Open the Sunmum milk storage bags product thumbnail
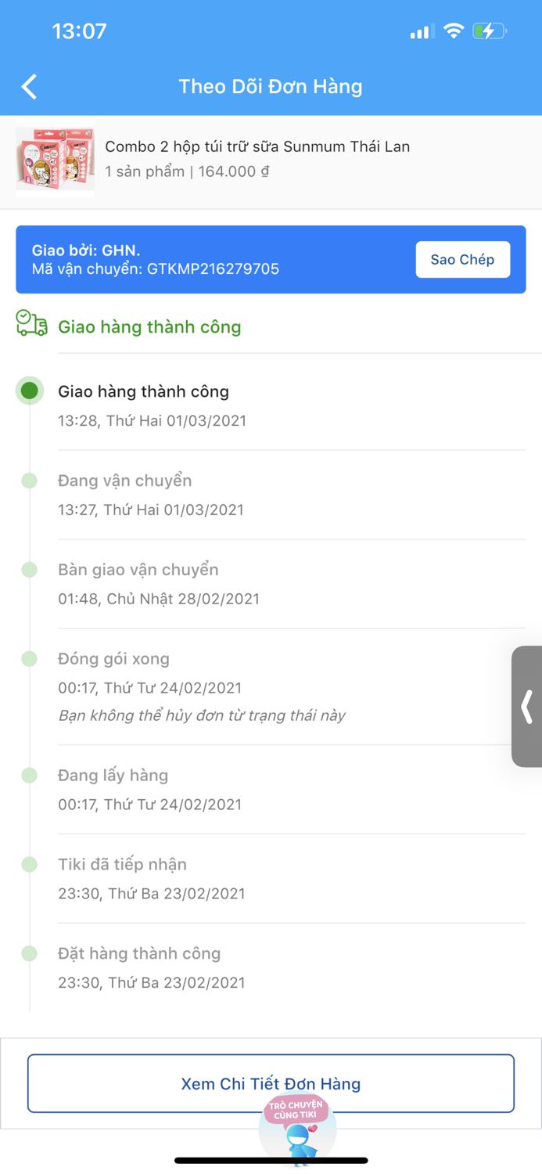The height and width of the screenshot is (1174, 542). pyautogui.click(x=55, y=162)
